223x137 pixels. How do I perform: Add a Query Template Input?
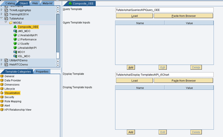(131, 67)
